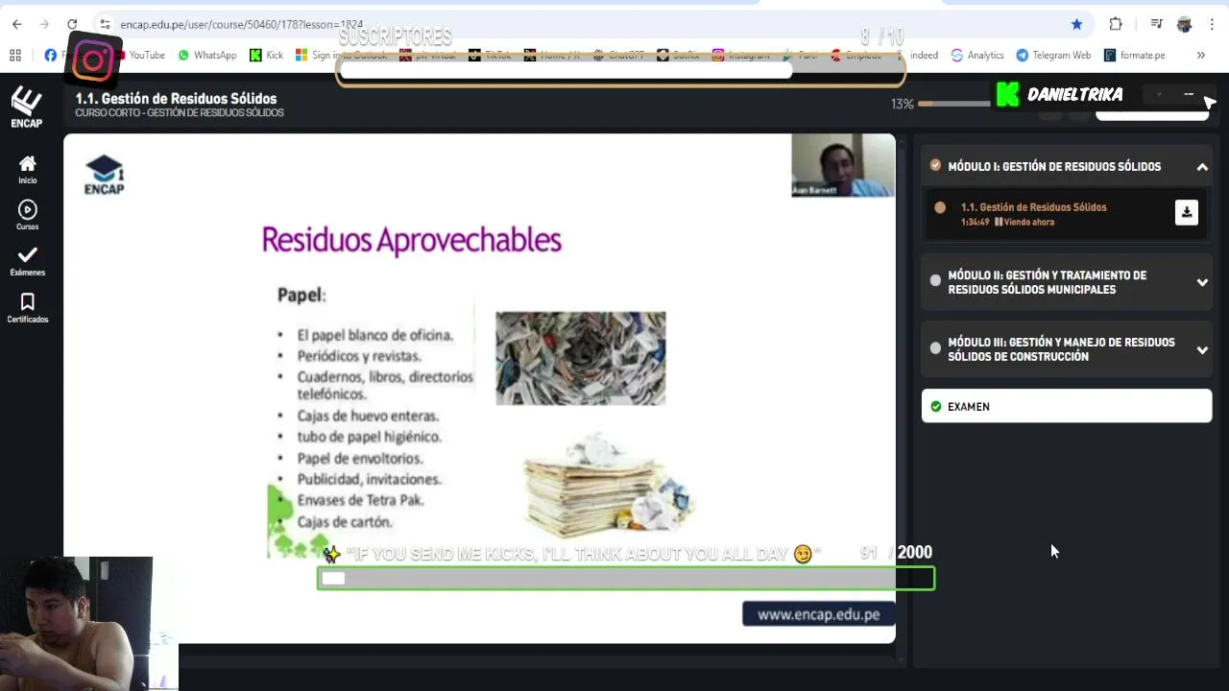Open the Exámenes sidebar item

pos(27,261)
